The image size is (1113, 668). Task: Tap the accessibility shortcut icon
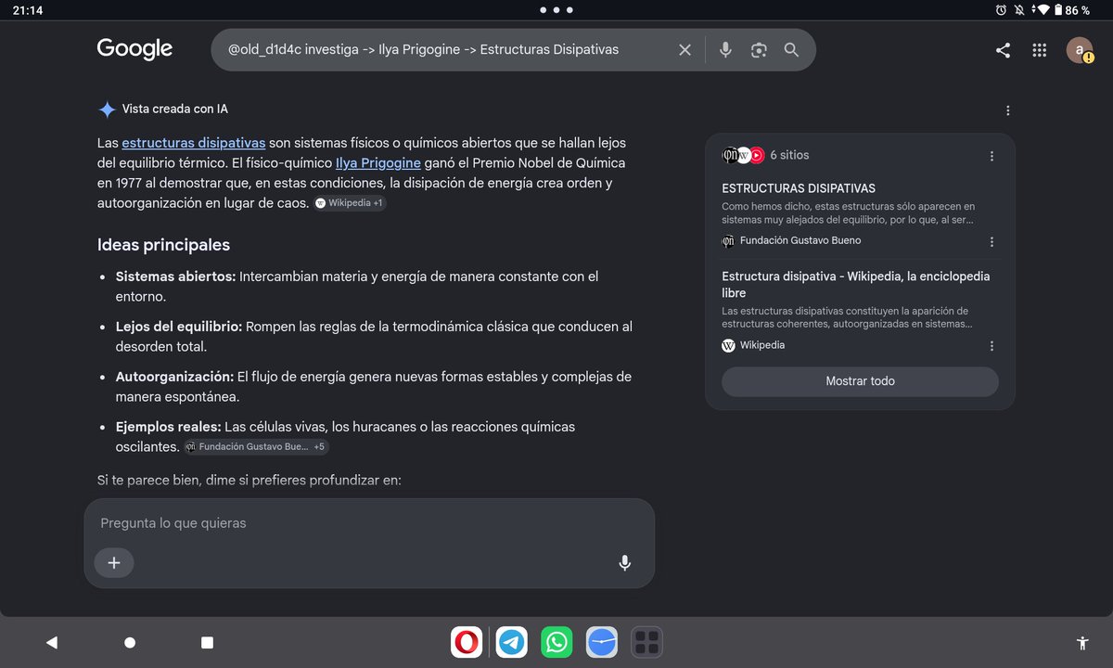click(x=1081, y=643)
